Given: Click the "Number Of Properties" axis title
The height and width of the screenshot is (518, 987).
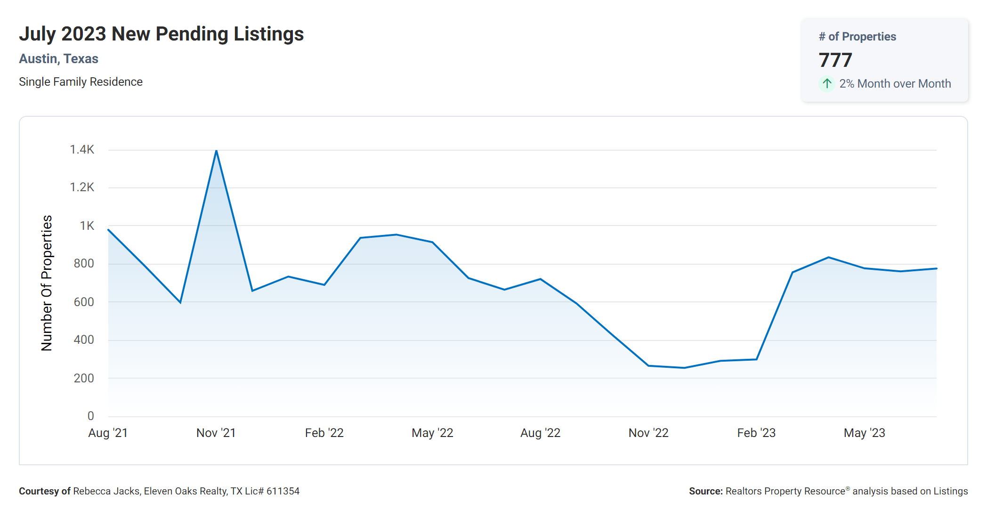Looking at the screenshot, I should (47, 283).
